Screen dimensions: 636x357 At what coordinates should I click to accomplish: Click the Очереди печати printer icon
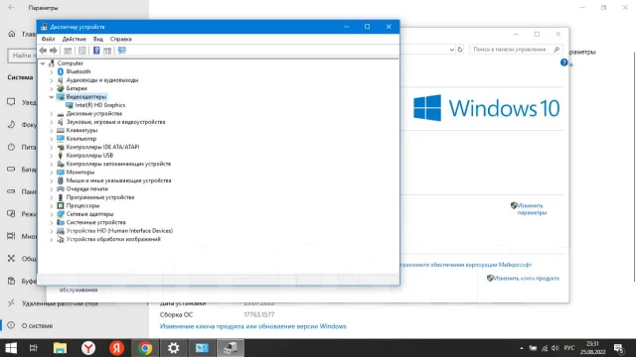pyautogui.click(x=61, y=188)
